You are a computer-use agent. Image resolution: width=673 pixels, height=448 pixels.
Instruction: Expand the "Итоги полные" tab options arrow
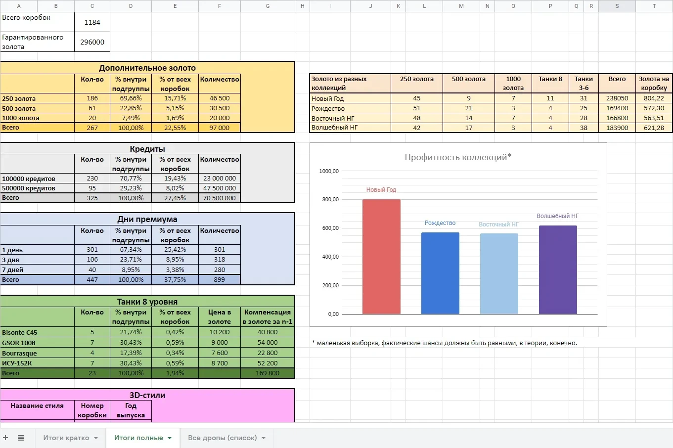click(170, 438)
